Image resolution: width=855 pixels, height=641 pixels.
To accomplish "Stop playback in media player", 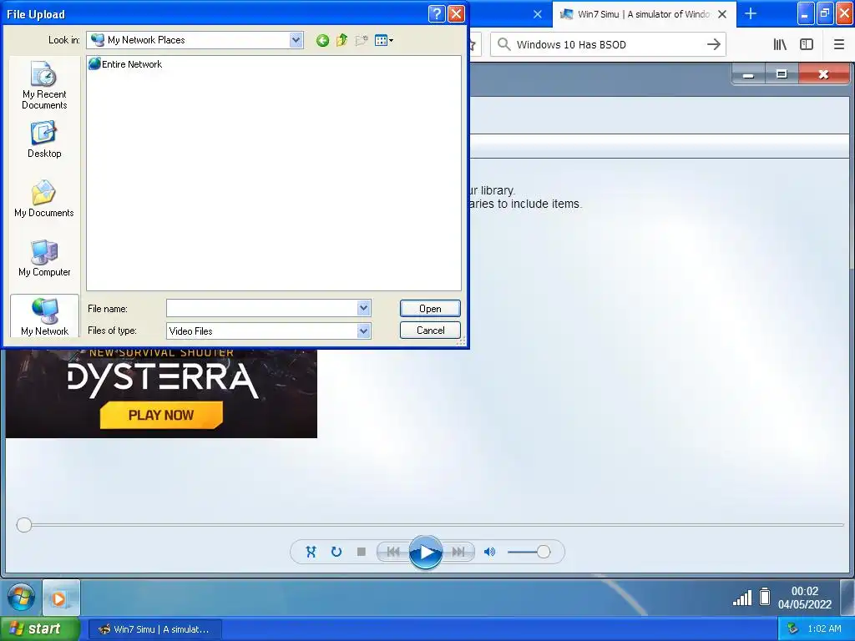I will point(361,552).
